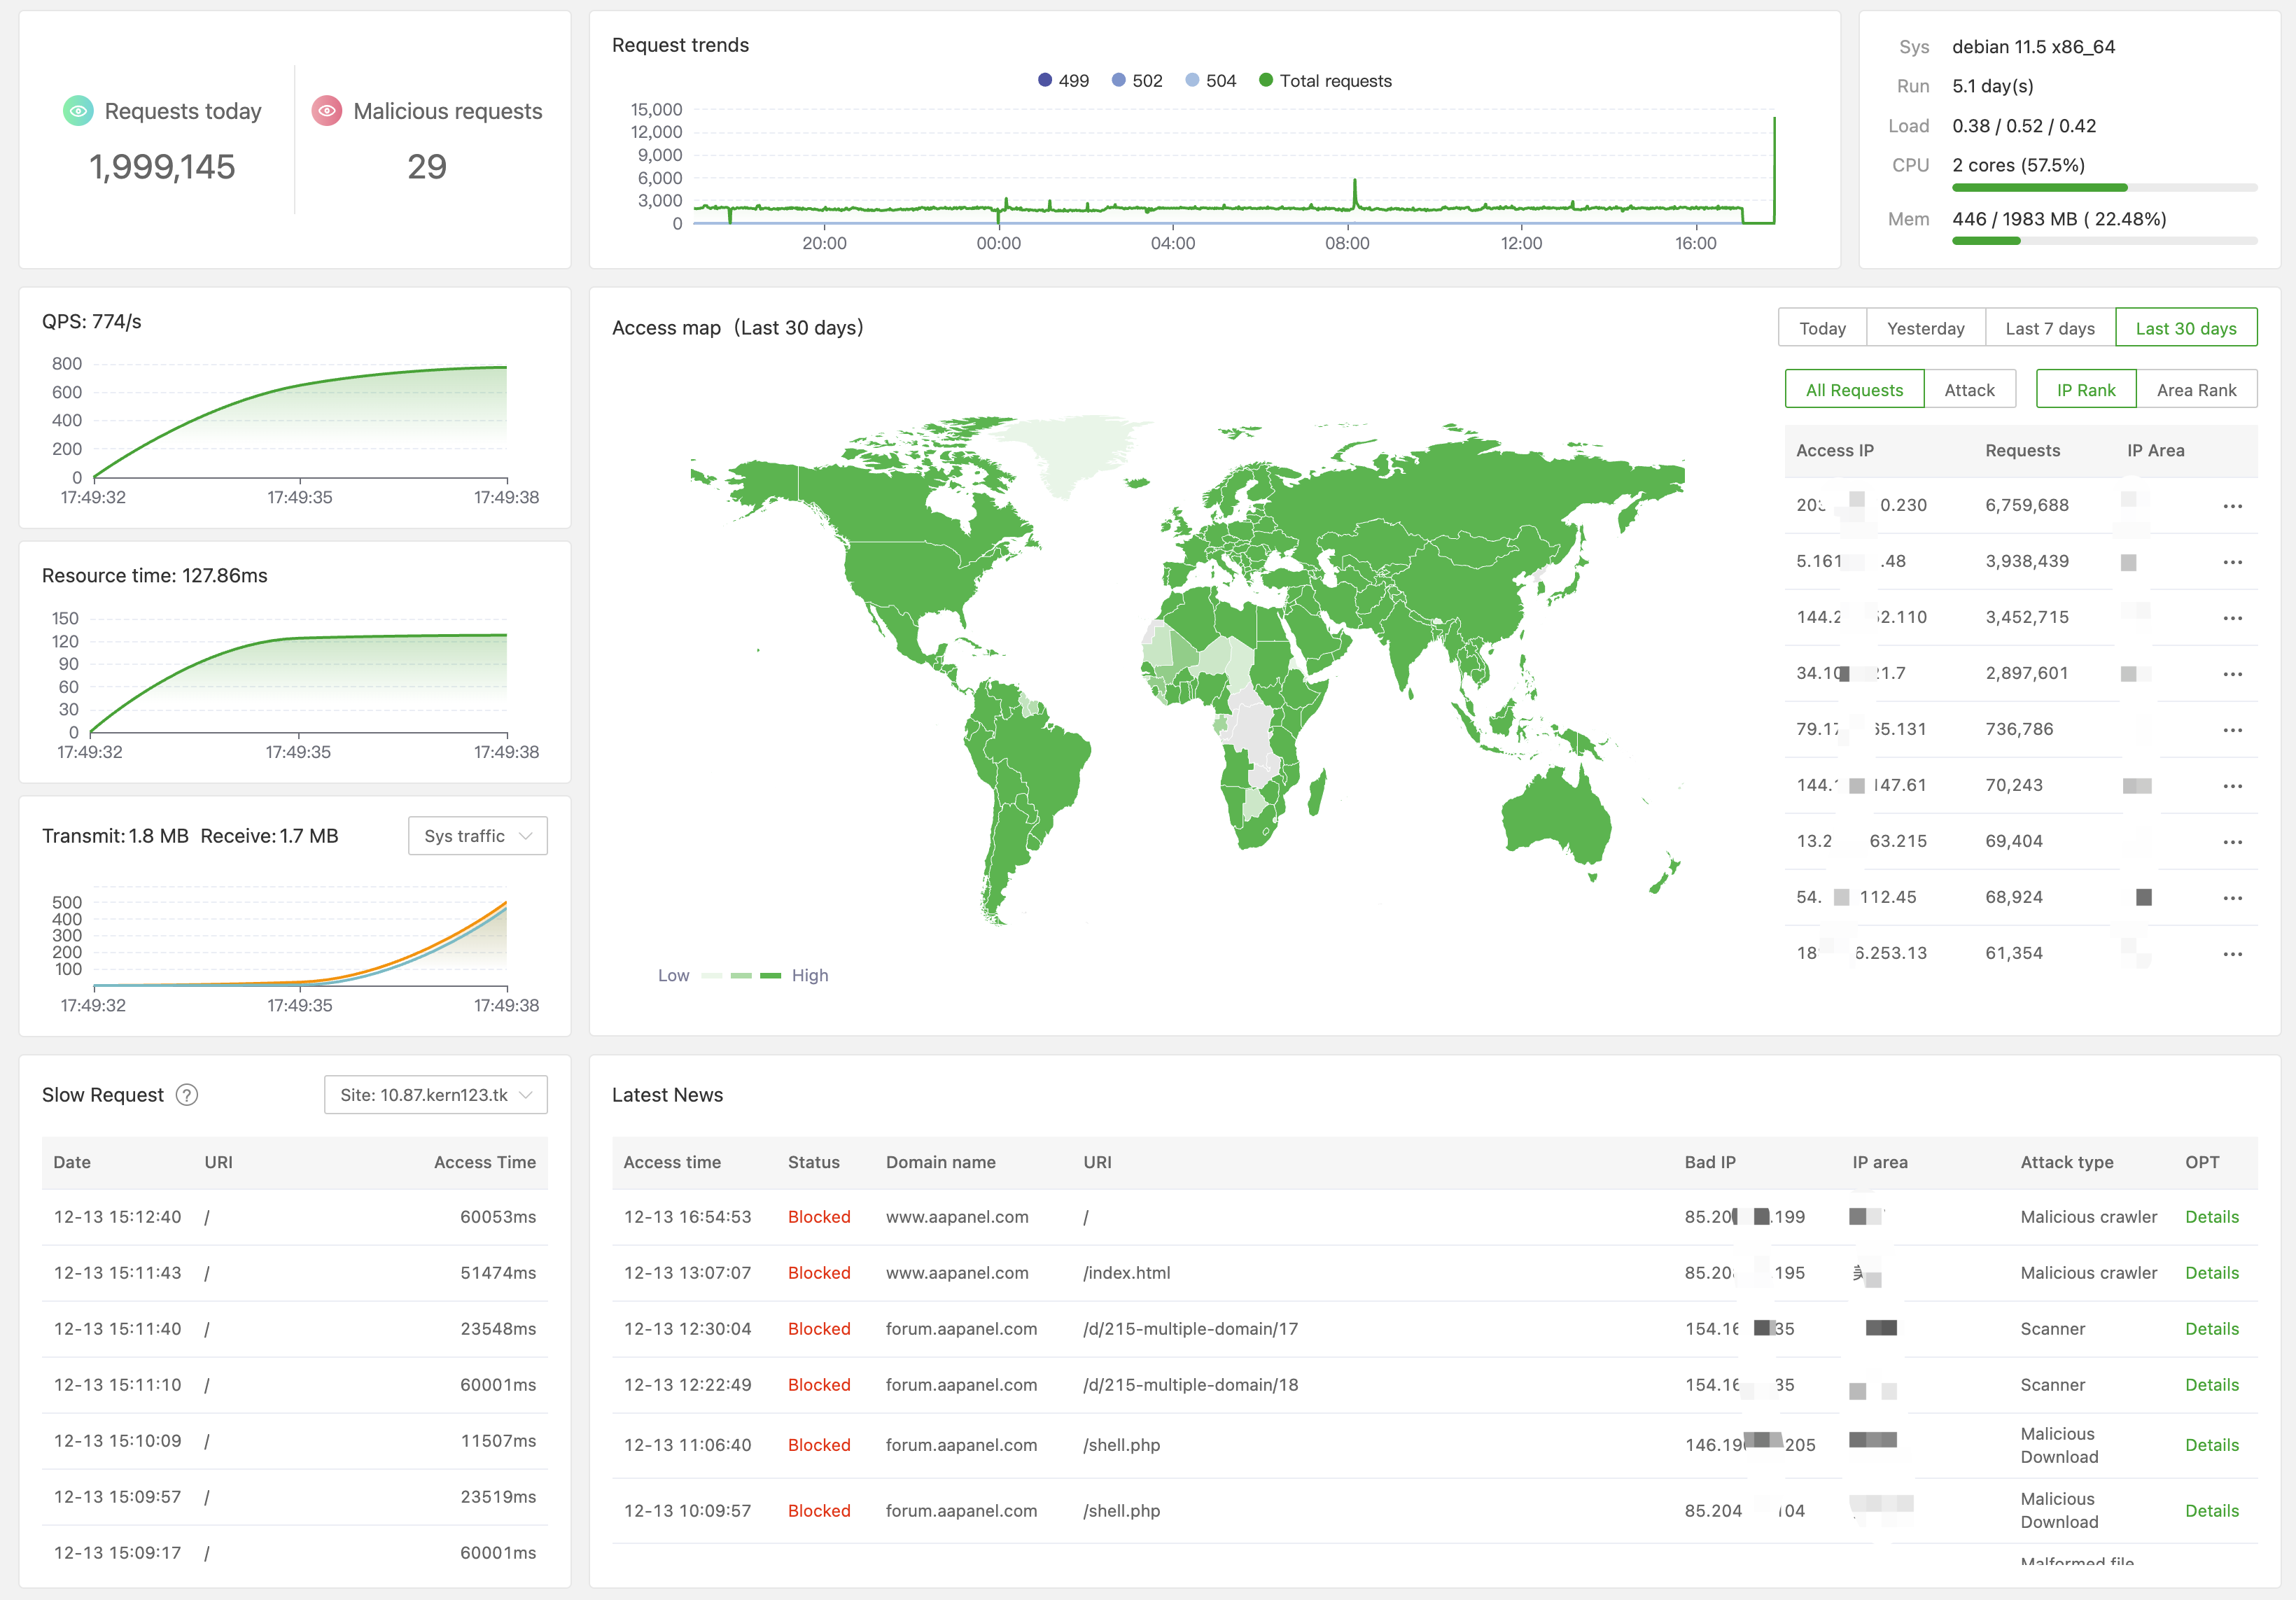
Task: Open the Sys traffic dropdown
Action: pos(477,836)
